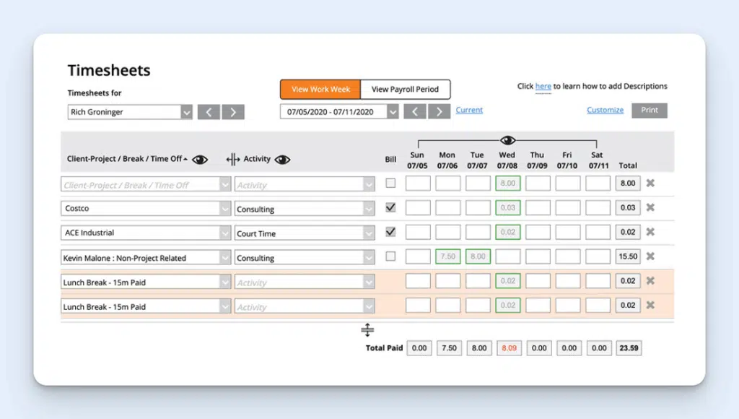Toggle the eye icon above weekday columns

pos(507,140)
